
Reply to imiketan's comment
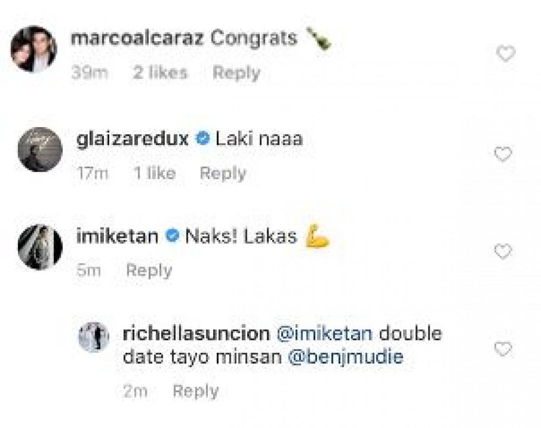(148, 270)
